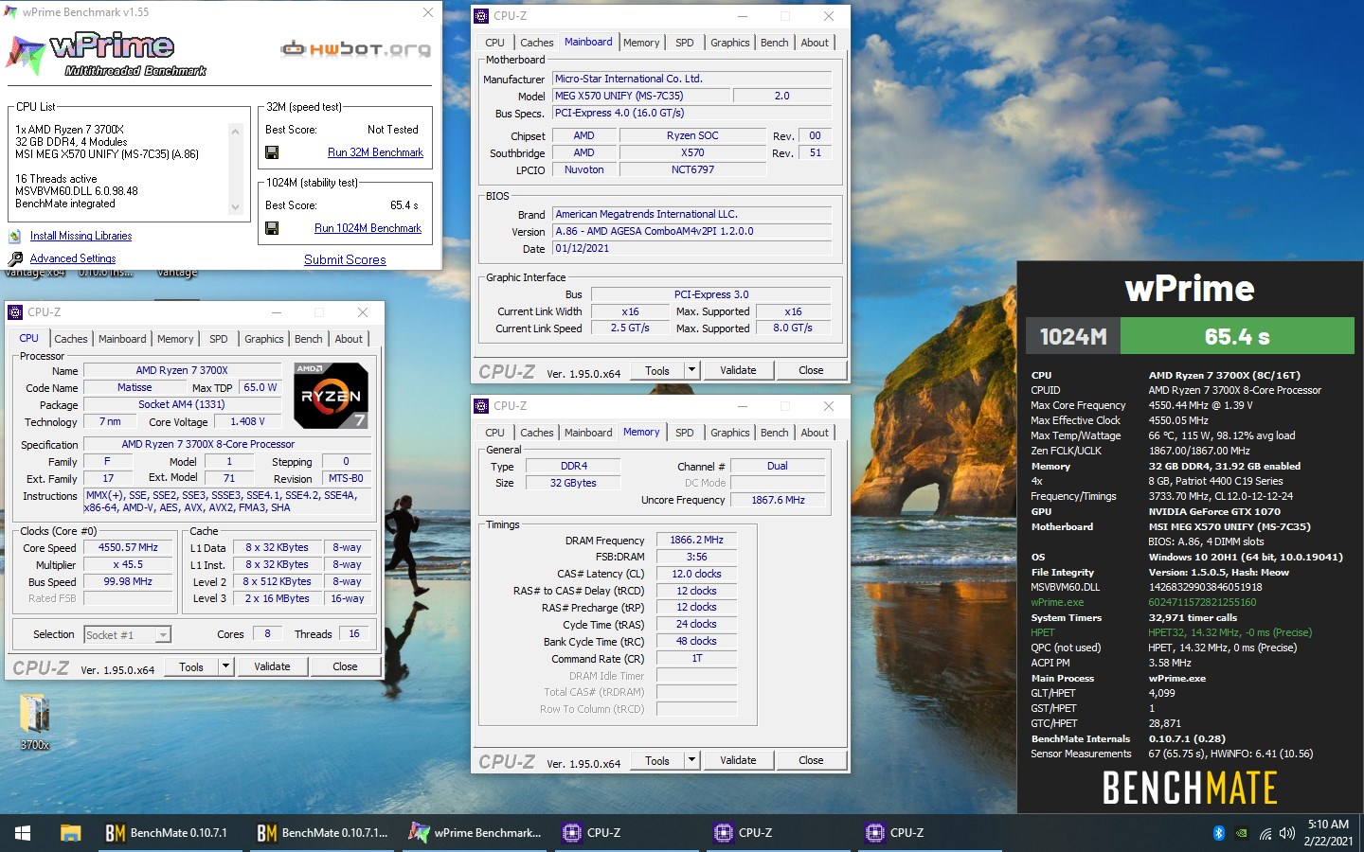
Task: Click Validate in the Mainboard window
Action: (x=738, y=370)
